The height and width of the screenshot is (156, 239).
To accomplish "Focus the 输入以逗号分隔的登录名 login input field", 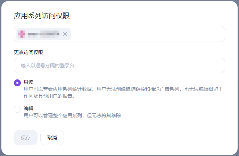I will point(119,66).
